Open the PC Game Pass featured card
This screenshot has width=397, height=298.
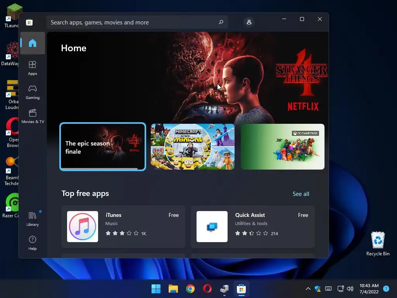[x=283, y=147]
